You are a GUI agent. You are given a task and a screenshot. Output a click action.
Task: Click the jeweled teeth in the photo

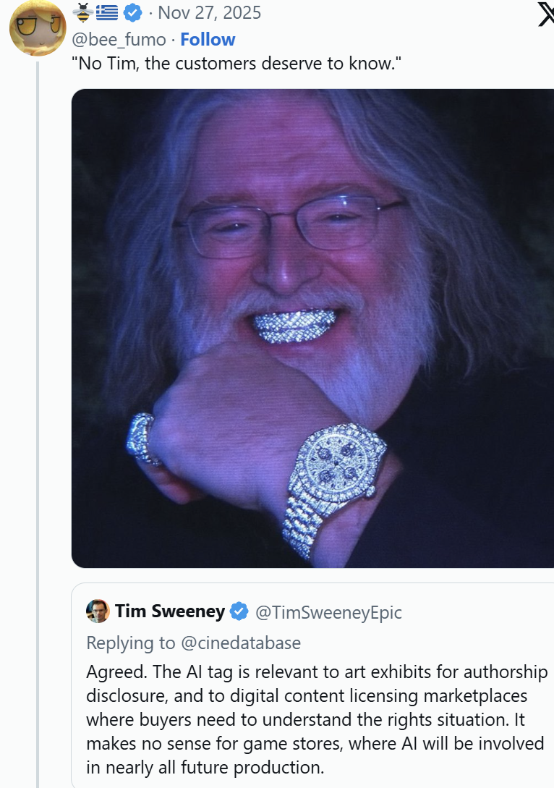pos(294,326)
